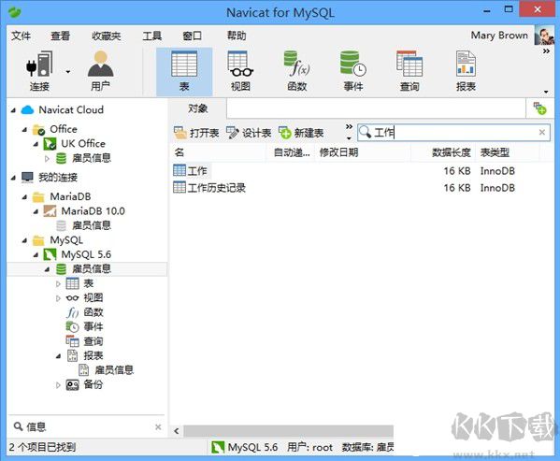Click the search magnifier in filter box
This screenshot has height=461, width=560.
(365, 133)
